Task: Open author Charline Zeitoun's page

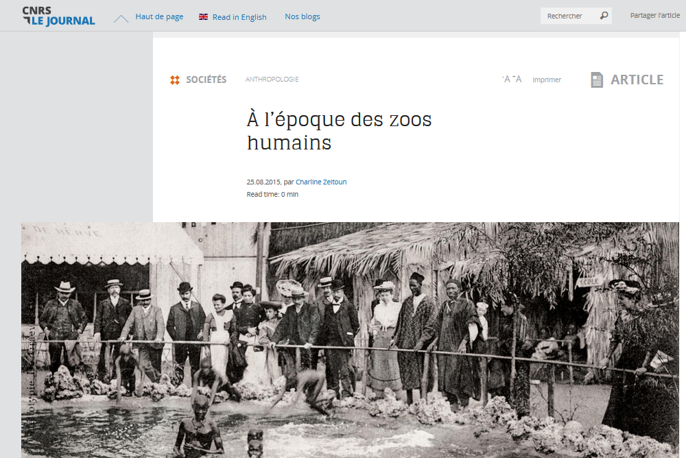Action: click(x=321, y=182)
